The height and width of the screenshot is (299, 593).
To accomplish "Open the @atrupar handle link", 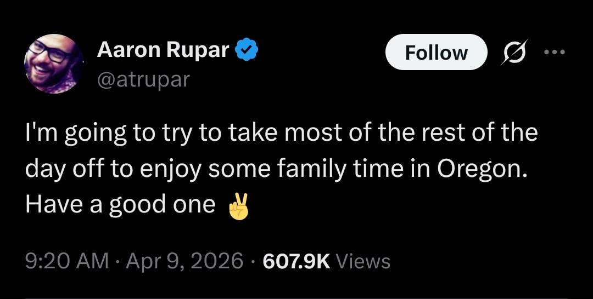I will 143,79.
